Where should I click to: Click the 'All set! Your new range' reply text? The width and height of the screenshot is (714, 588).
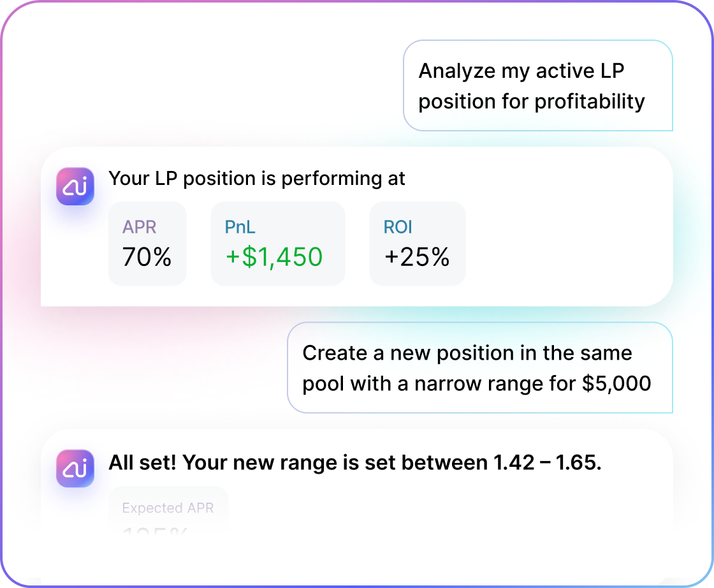[355, 463]
